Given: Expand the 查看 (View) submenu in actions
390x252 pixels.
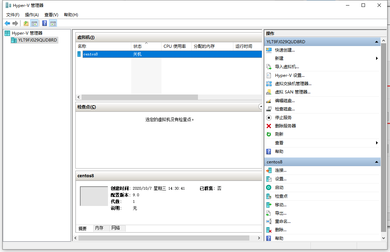Looking at the screenshot, I should click(377, 143).
